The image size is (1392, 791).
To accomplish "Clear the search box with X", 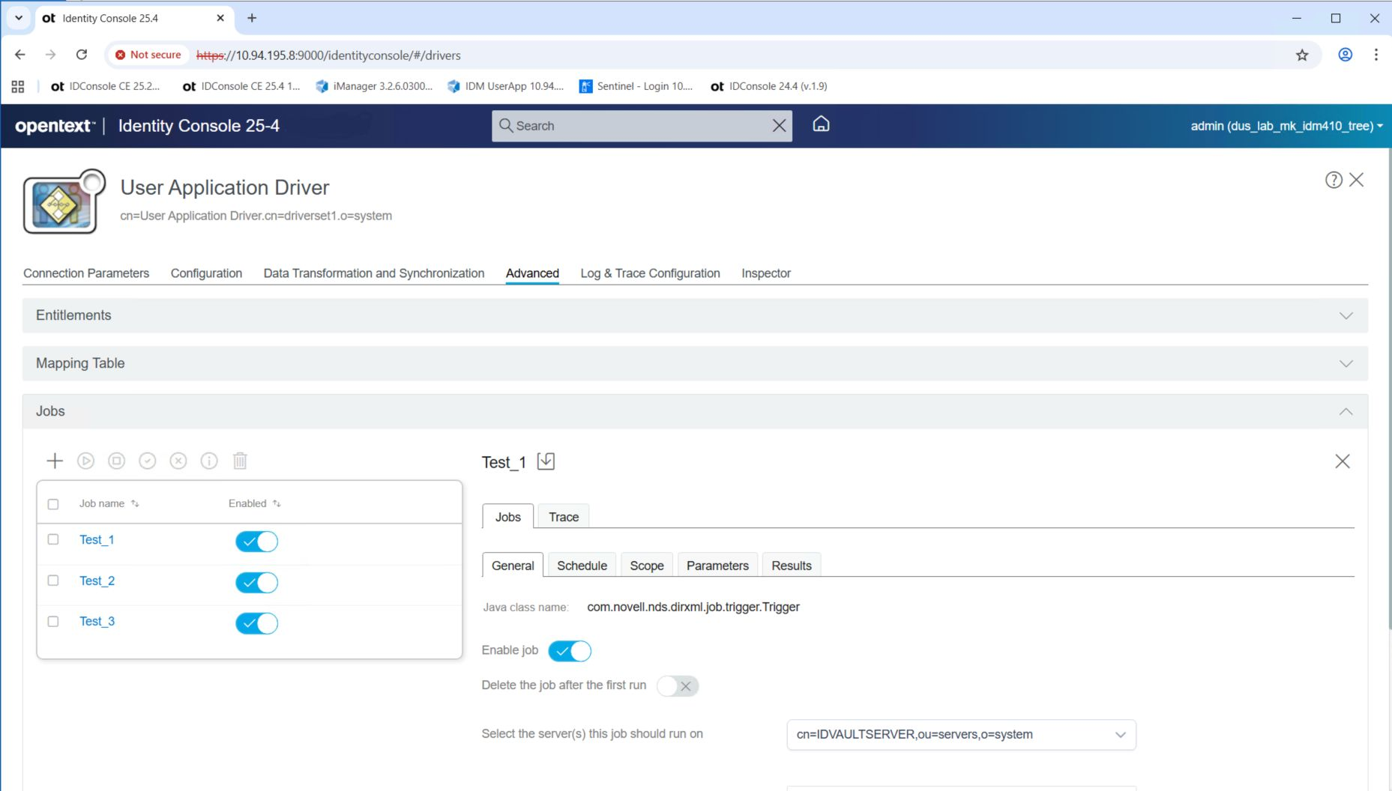I will coord(780,126).
